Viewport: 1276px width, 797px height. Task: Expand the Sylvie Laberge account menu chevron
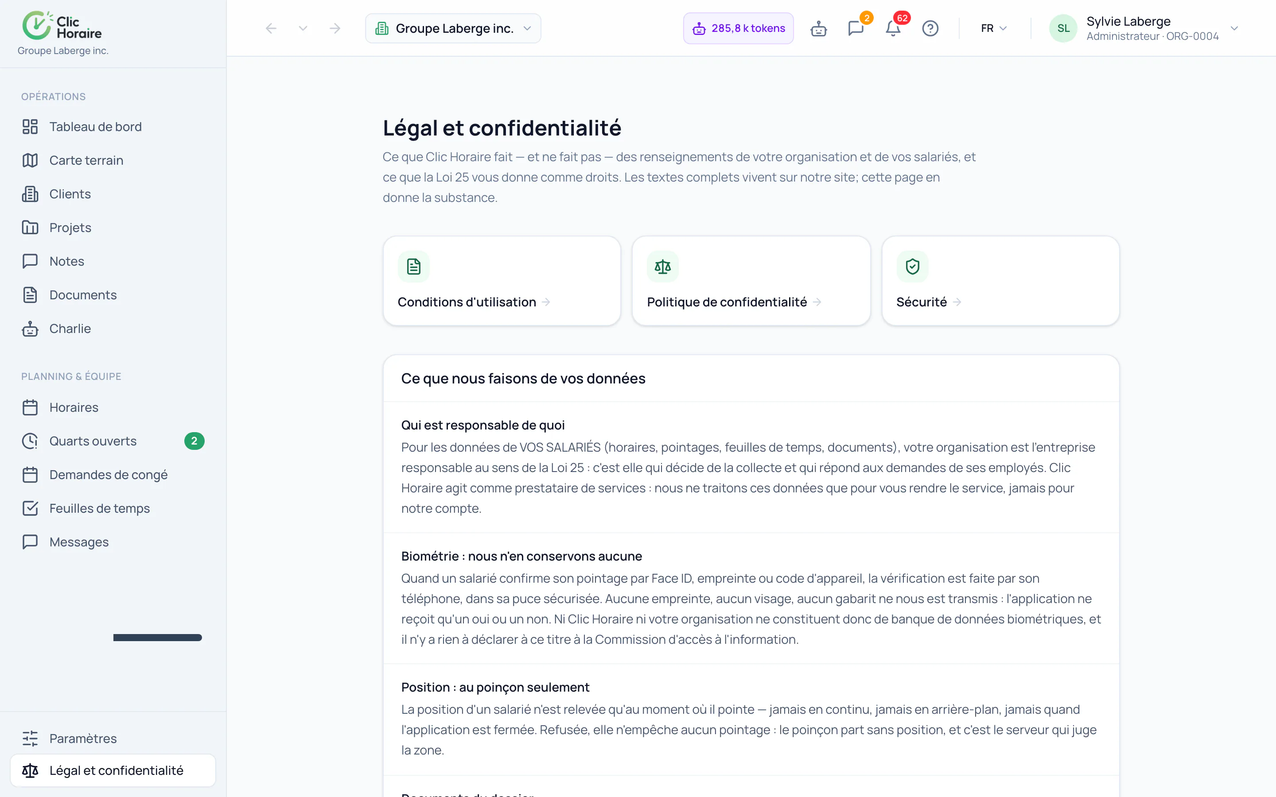(x=1234, y=28)
